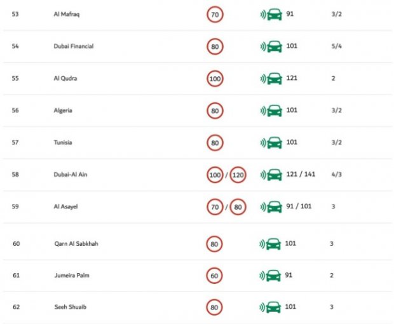Click the radar car icon for Qarn Al Sabkhah
This screenshot has height=324, width=394.
[x=270, y=244]
